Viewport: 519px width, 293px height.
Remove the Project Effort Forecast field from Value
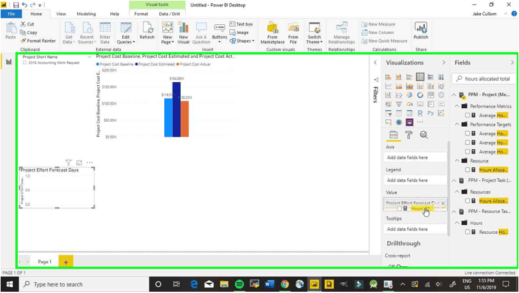pyautogui.click(x=443, y=203)
